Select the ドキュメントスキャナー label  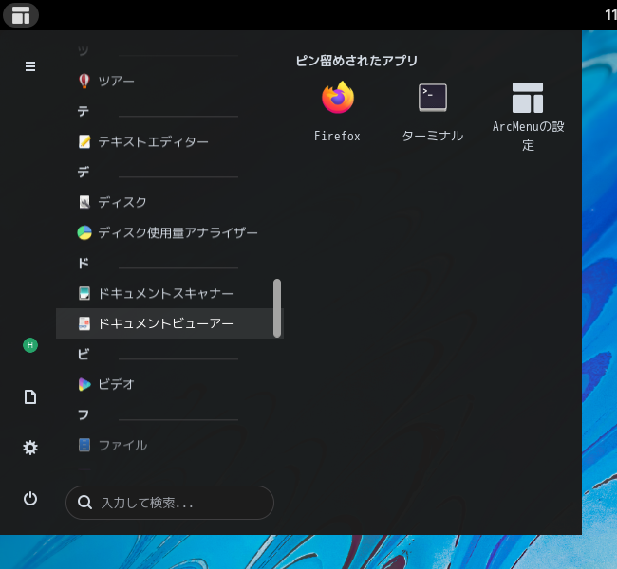click(x=165, y=293)
